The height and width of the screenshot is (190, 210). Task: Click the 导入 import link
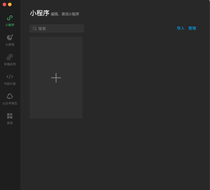click(181, 28)
